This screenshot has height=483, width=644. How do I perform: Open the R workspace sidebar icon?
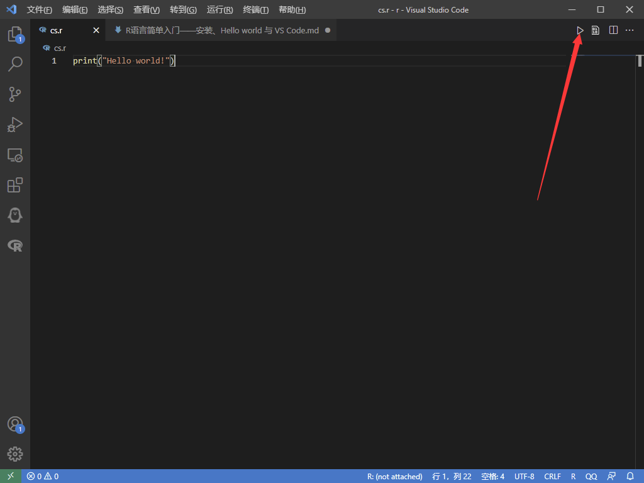14,245
